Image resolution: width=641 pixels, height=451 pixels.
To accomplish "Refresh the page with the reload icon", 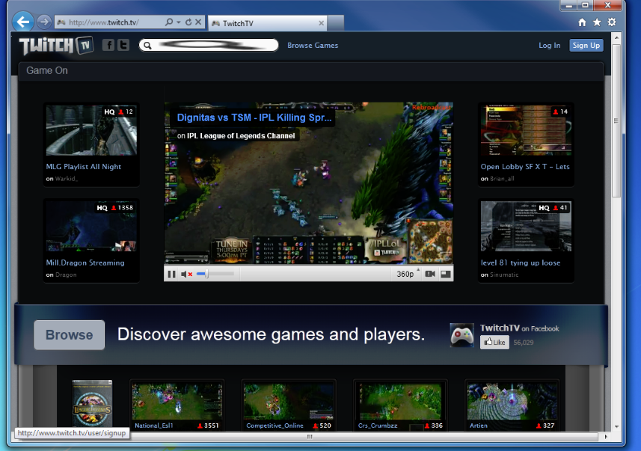I will 188,22.
